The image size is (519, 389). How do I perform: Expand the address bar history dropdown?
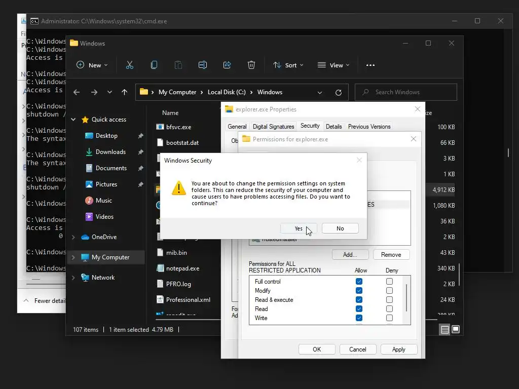[320, 93]
